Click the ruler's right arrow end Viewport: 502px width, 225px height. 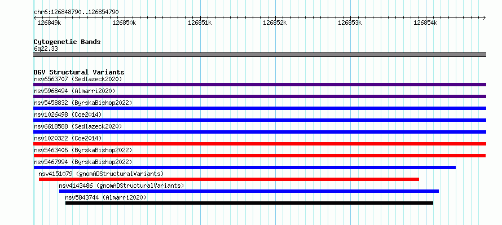pos(485,17)
